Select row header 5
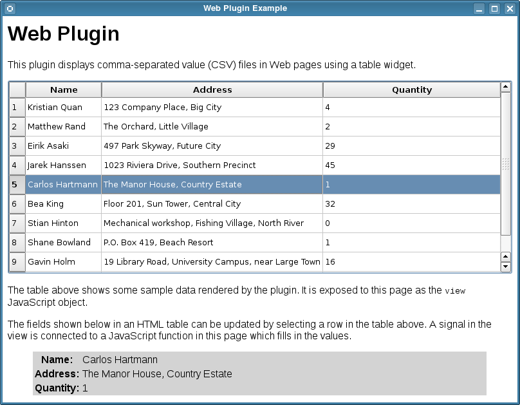Image resolution: width=520 pixels, height=405 pixels. point(17,184)
